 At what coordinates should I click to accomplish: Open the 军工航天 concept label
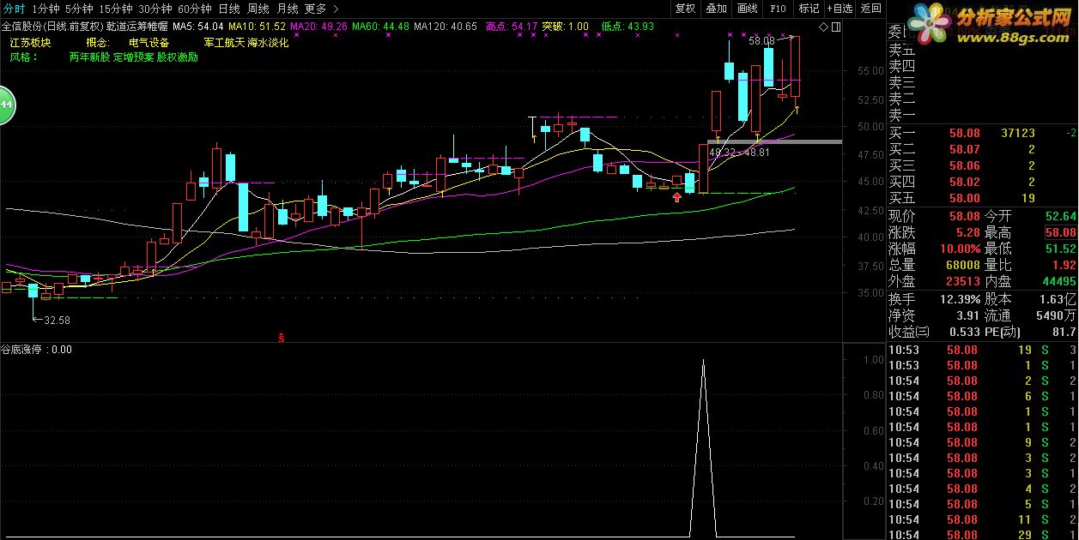[225, 42]
